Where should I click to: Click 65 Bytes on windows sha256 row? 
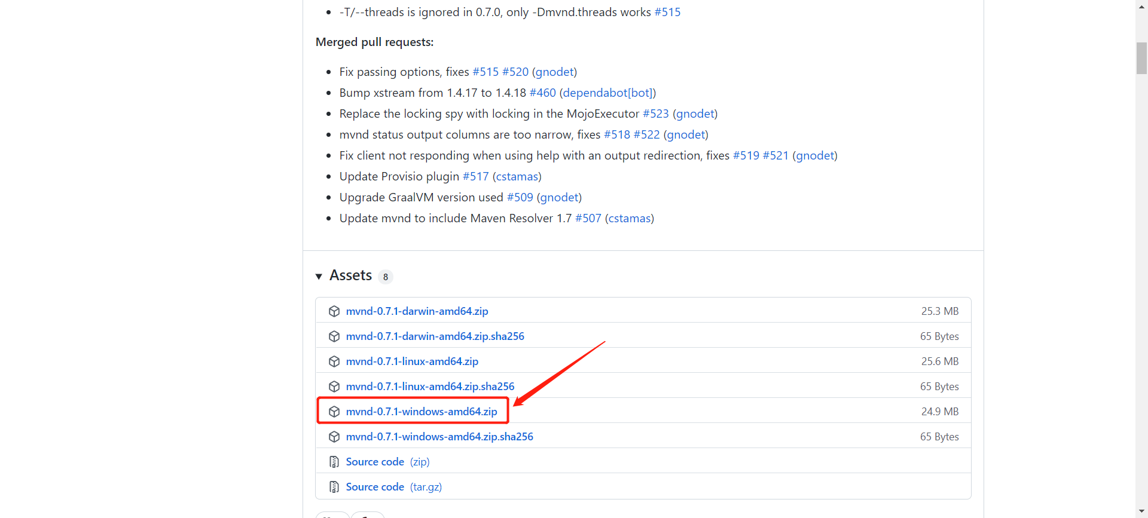coord(939,437)
